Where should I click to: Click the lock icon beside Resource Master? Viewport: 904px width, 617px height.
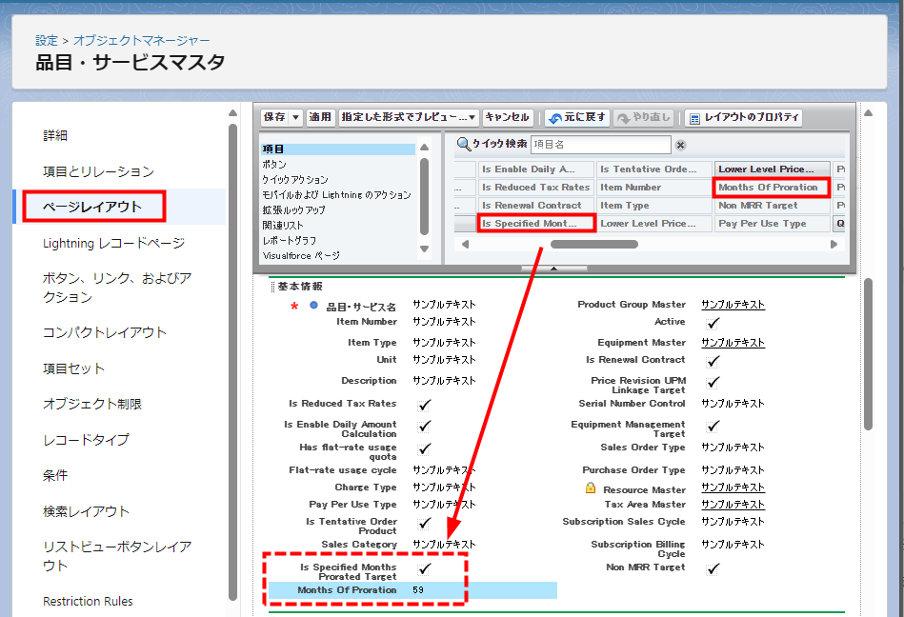(x=590, y=488)
